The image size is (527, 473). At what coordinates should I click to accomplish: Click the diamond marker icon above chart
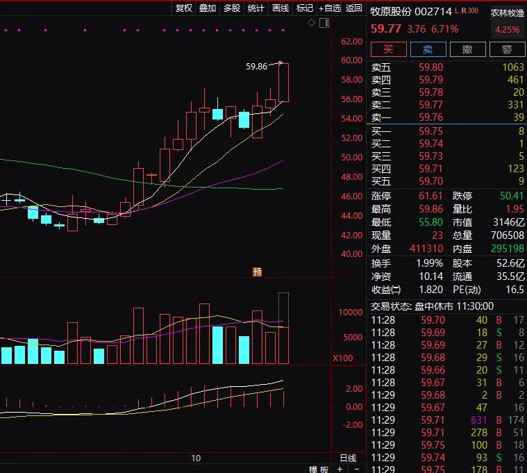coord(310,23)
